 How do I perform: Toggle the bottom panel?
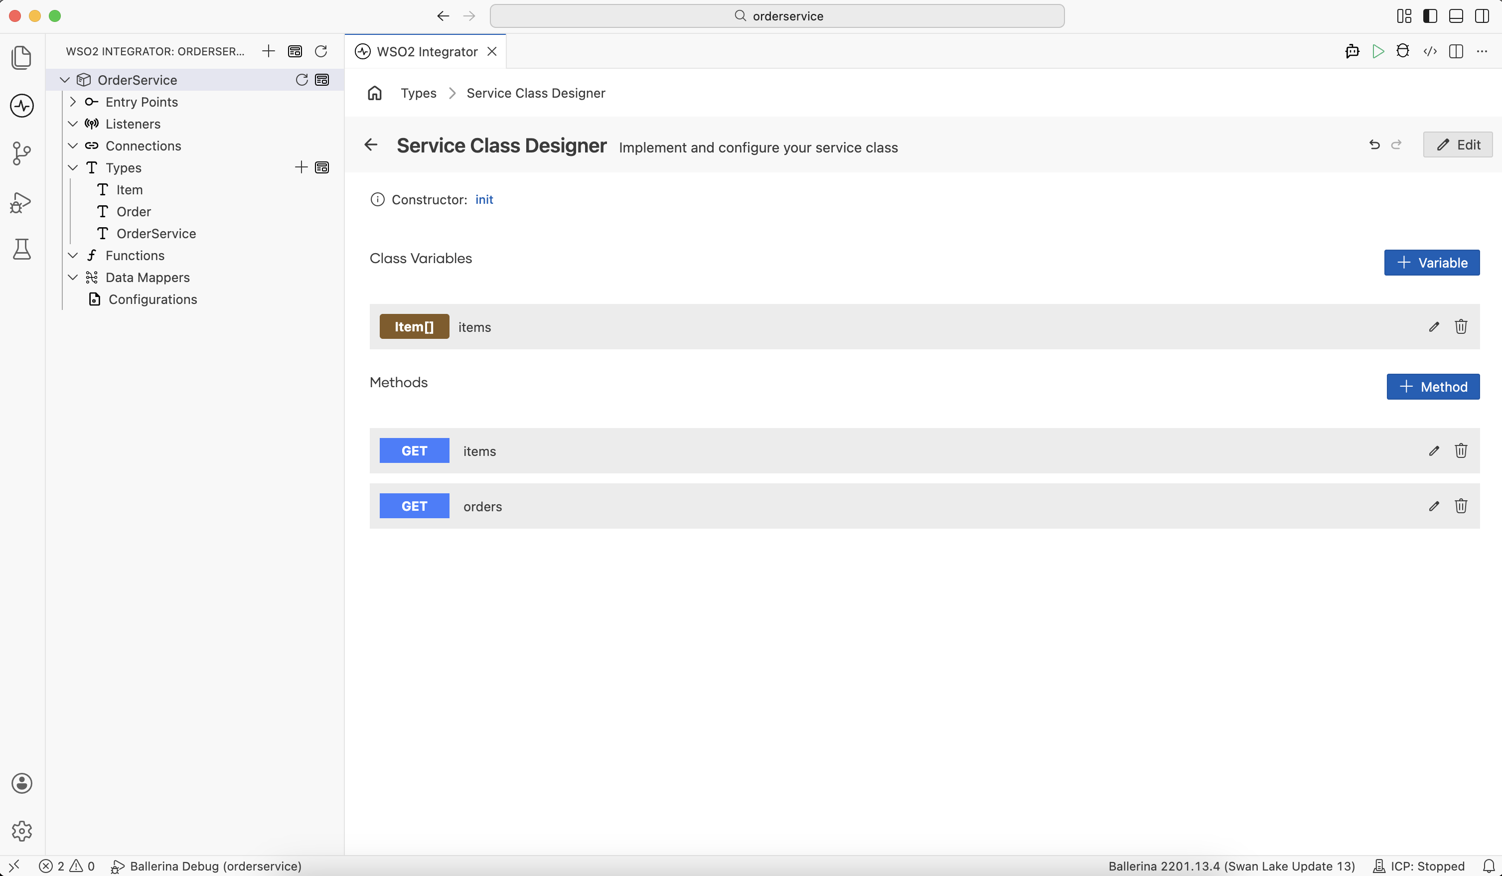tap(1456, 16)
